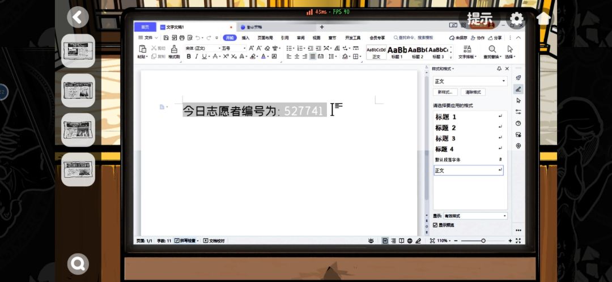Open the third newspaper thumbnail
This screenshot has width=612, height=282.
point(78,130)
